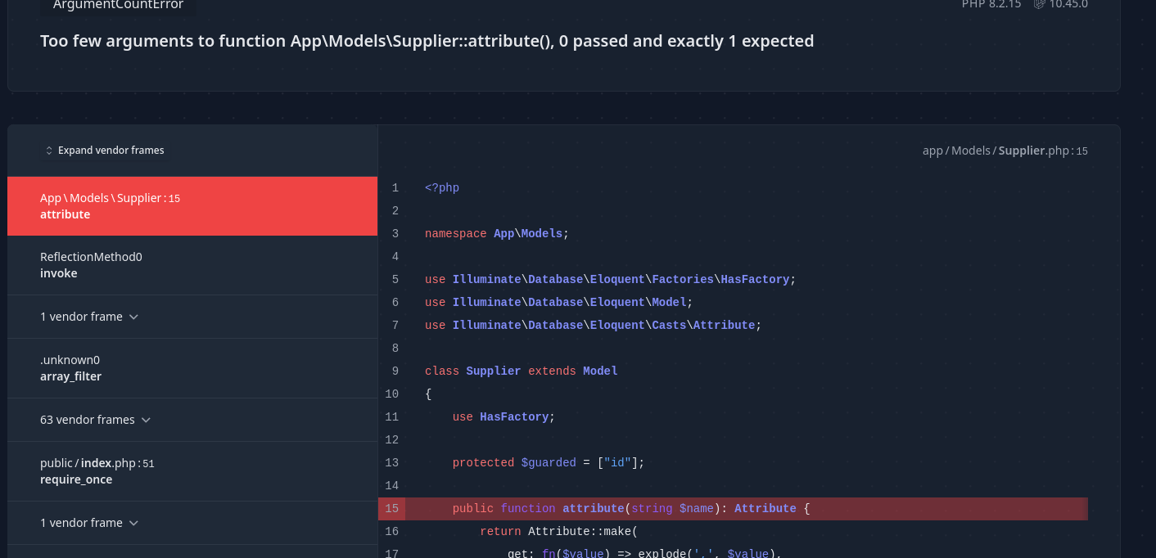Expand the 1 vendor frame below require_once
The width and height of the screenshot is (1156, 558).
click(x=90, y=523)
